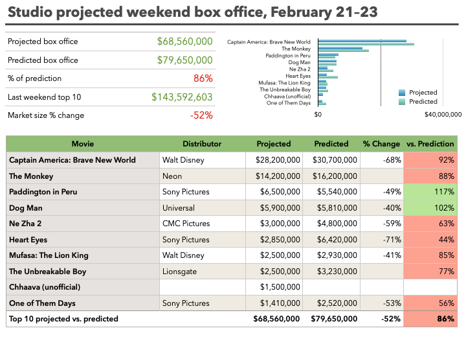
Task: Click Chhaava (unofficial) table cell
Action: [83, 287]
